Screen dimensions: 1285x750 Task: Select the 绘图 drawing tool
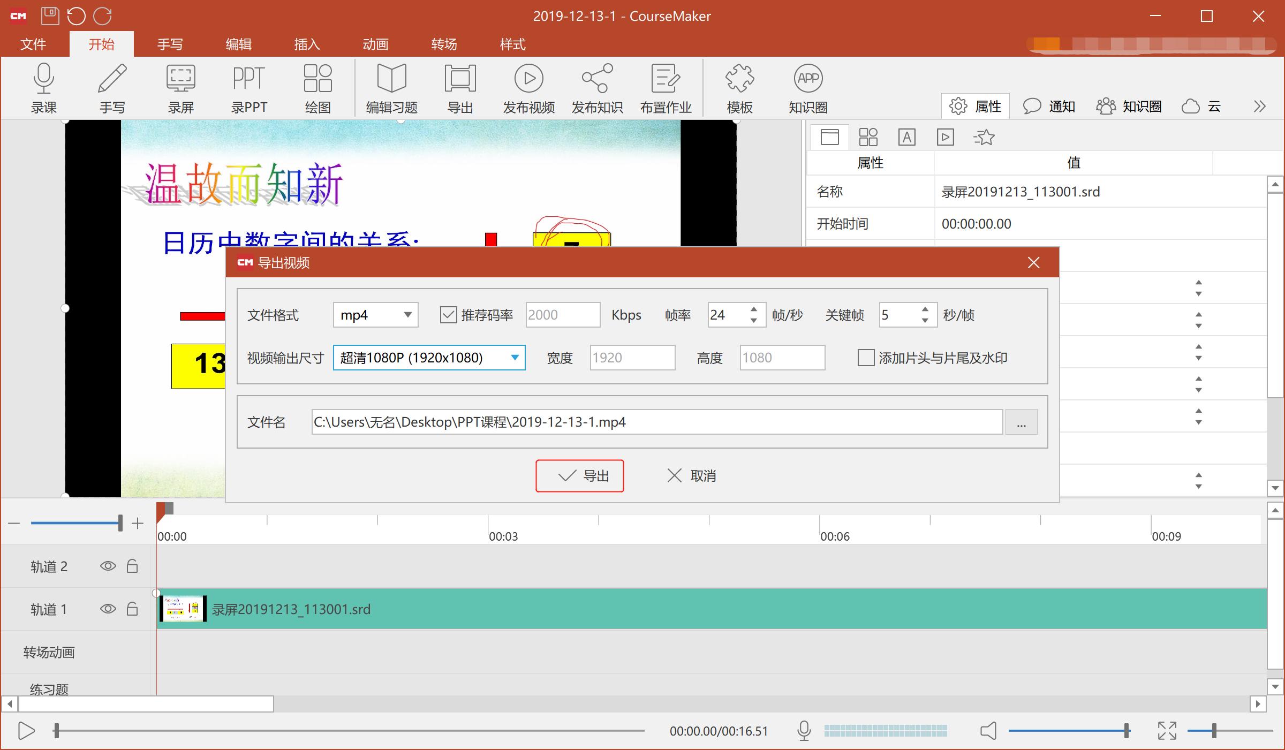click(317, 88)
